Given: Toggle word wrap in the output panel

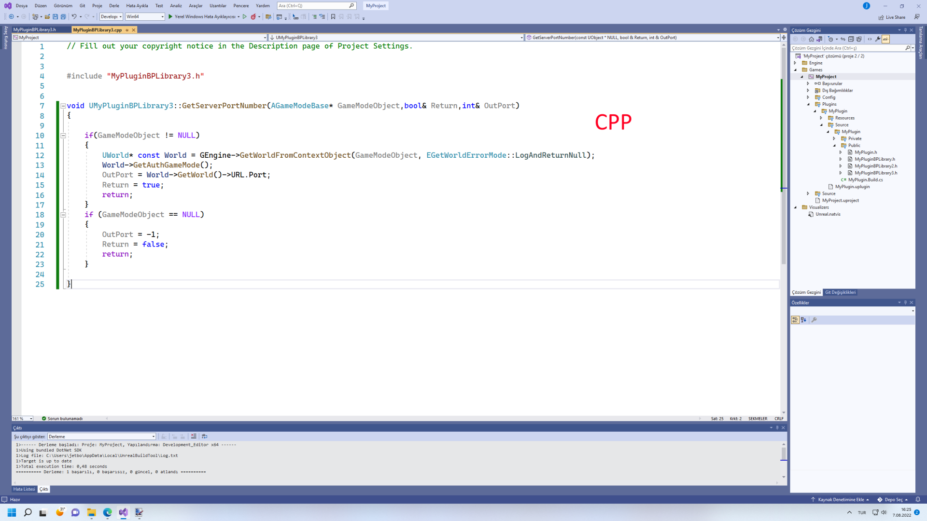Looking at the screenshot, I should [204, 437].
